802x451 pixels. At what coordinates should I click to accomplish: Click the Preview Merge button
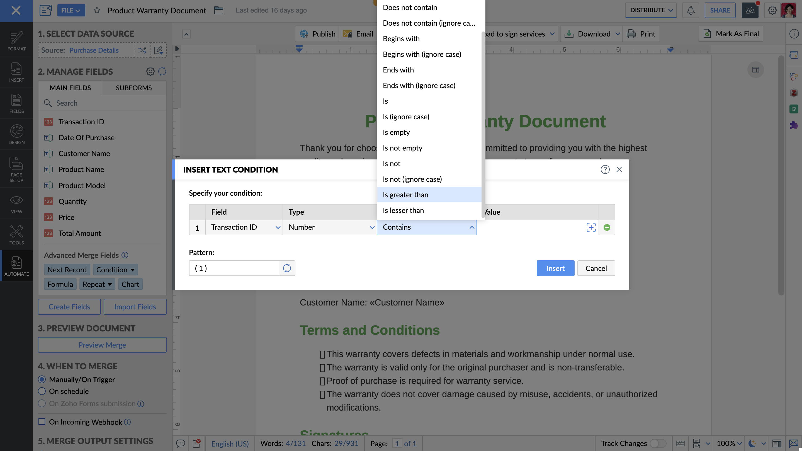[x=102, y=345]
